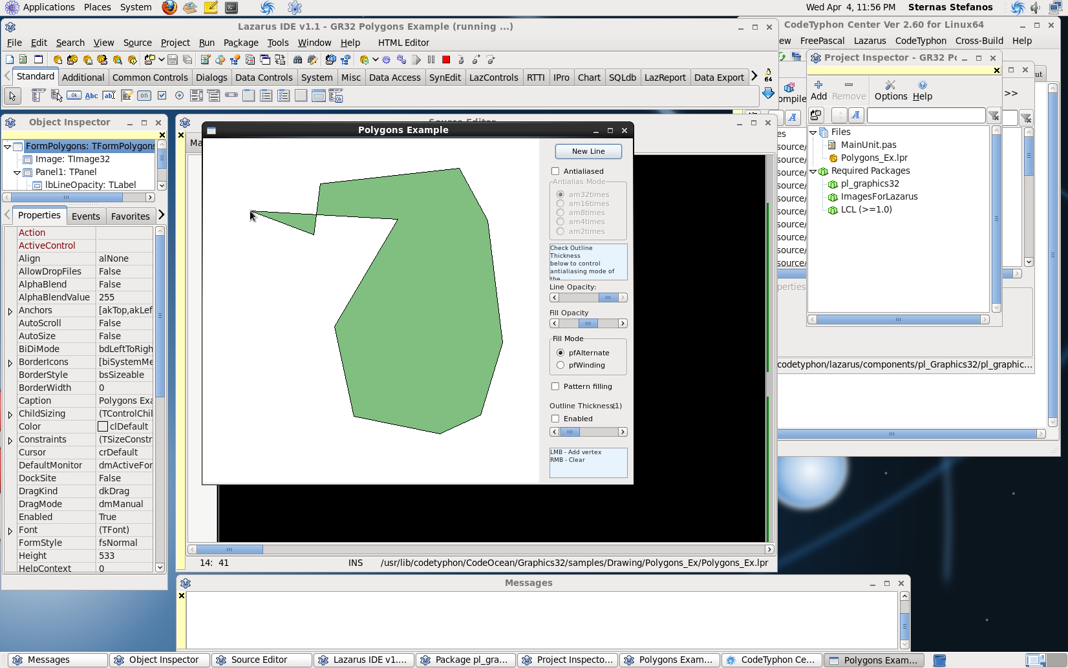Expand the Constraints property

10,441
